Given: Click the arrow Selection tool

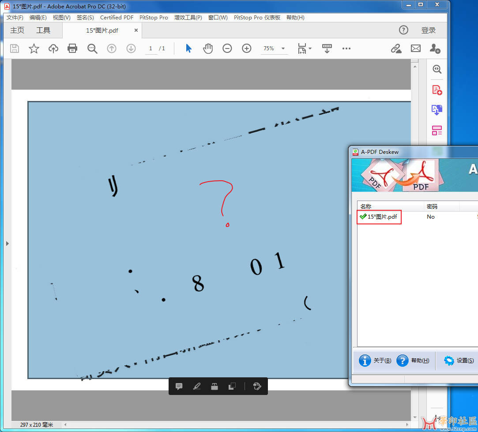Looking at the screenshot, I should click(x=188, y=48).
